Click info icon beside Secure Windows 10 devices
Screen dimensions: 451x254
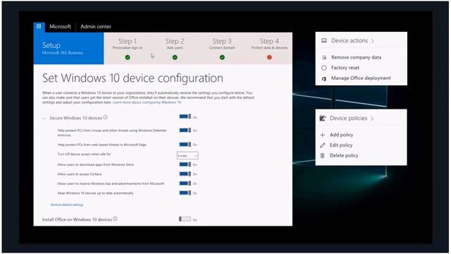pyautogui.click(x=105, y=117)
